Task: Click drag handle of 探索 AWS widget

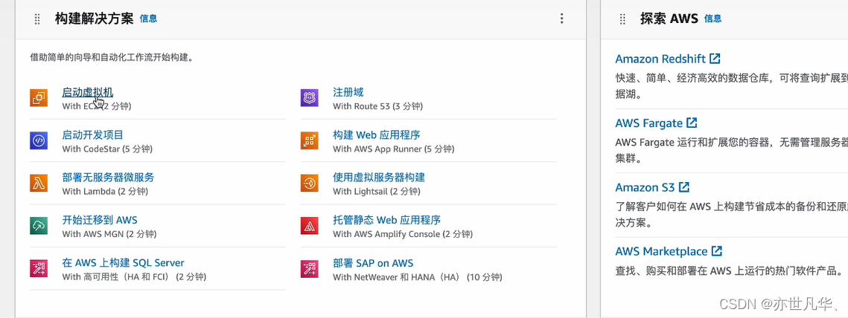Action: click(x=622, y=19)
